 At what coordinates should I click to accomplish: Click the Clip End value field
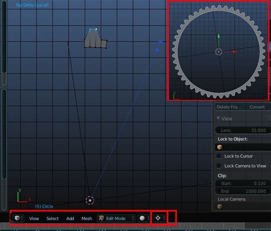point(243,191)
